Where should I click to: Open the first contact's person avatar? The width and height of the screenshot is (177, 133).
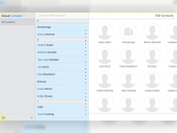pyautogui.click(x=105, y=31)
